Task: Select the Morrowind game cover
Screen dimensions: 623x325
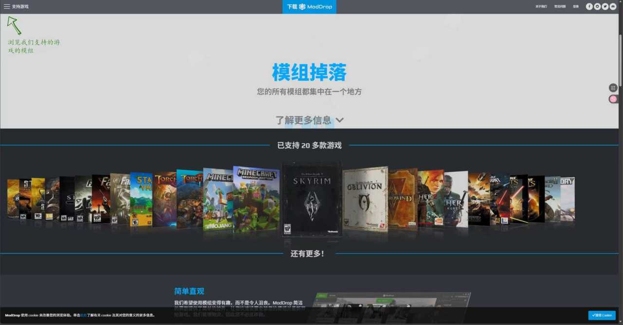Action: coord(403,199)
